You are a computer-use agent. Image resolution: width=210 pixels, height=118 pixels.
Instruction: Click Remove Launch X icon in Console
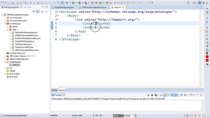pos(152,95)
